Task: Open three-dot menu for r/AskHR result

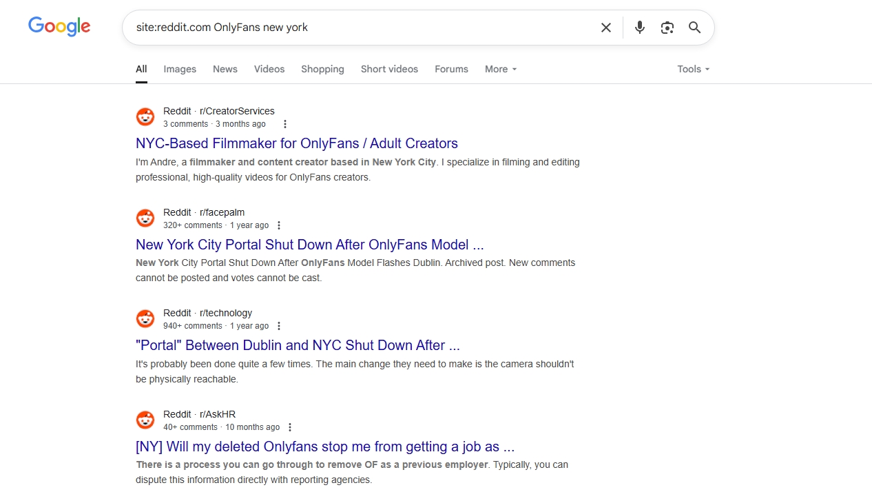Action: (x=290, y=427)
